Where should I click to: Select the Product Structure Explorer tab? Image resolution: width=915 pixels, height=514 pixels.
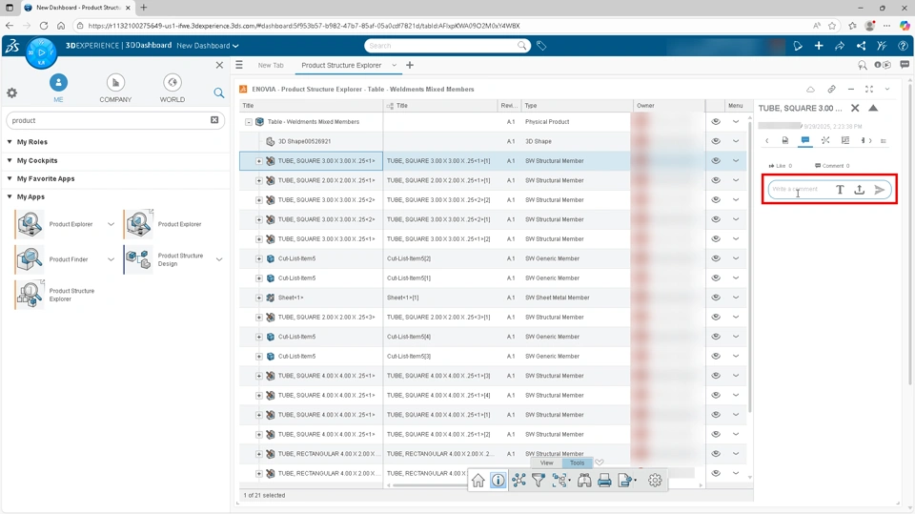click(341, 66)
